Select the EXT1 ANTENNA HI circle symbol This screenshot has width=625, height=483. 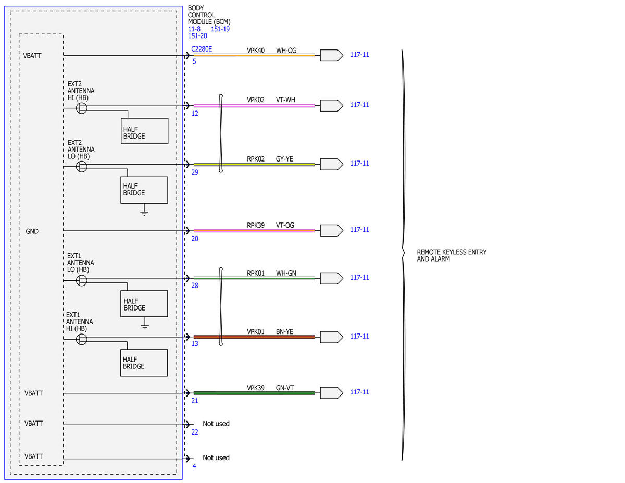tap(82, 339)
